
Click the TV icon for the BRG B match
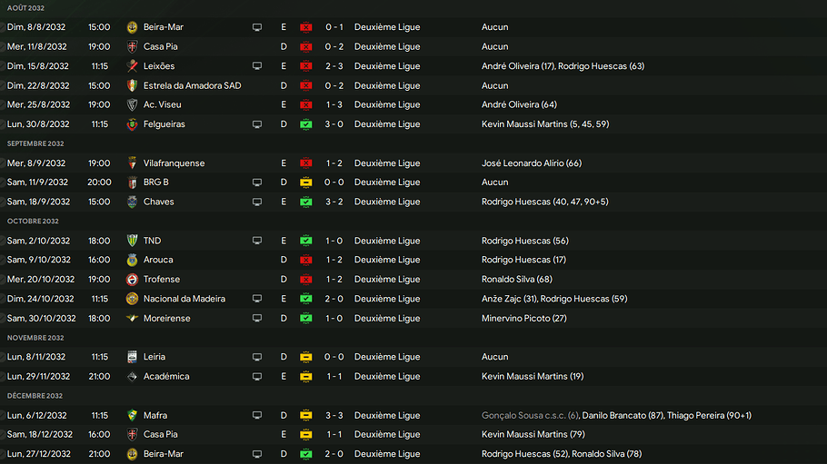(257, 183)
